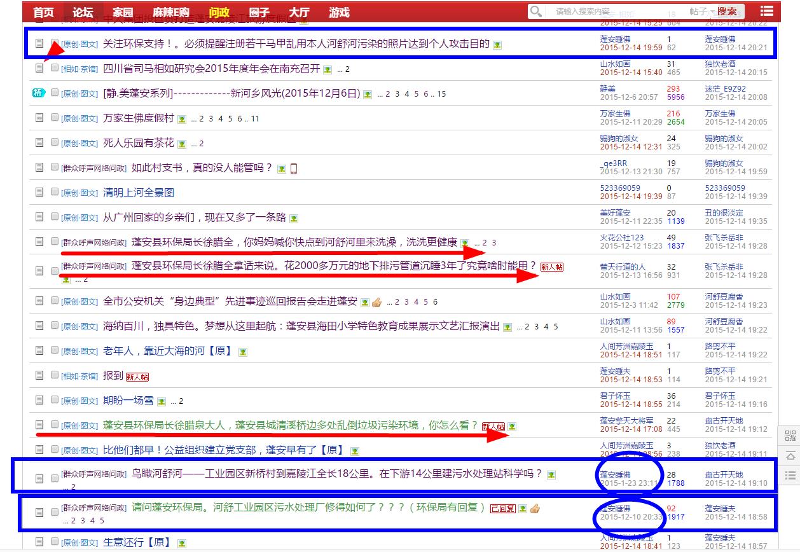Jump to page 11 of 万家生佛度假村
Viewport: 800px width, 552px height.
(x=255, y=119)
